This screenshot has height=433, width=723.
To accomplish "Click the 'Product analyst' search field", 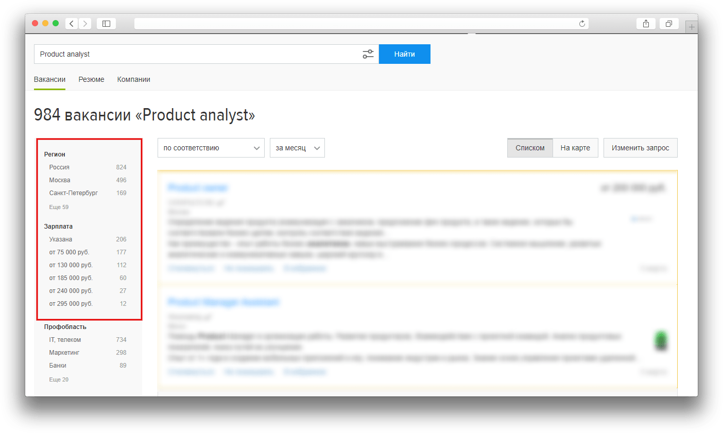I will (x=196, y=54).
